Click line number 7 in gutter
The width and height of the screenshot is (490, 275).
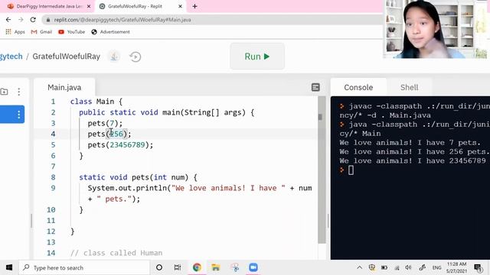(53, 167)
